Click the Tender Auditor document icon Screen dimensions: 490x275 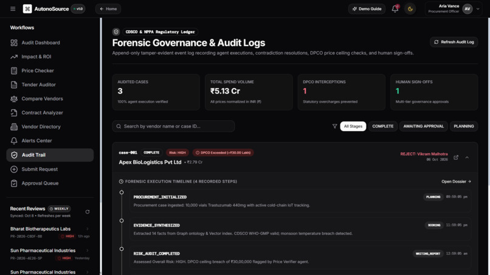(14, 84)
